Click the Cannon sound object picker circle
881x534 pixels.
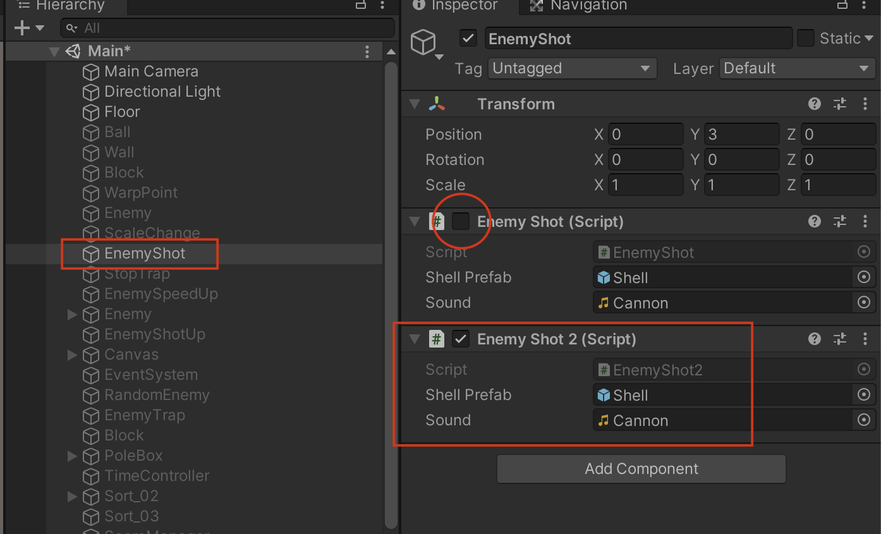click(x=864, y=302)
